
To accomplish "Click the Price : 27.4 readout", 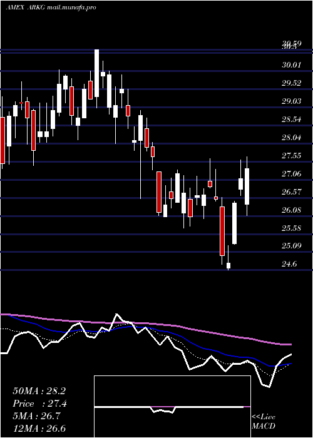I will [39, 404].
